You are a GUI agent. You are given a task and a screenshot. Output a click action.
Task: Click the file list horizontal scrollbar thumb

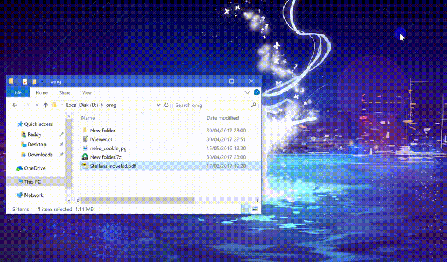(137, 200)
